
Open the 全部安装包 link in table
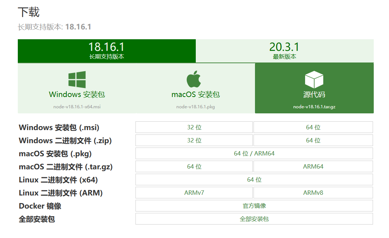coord(254,219)
